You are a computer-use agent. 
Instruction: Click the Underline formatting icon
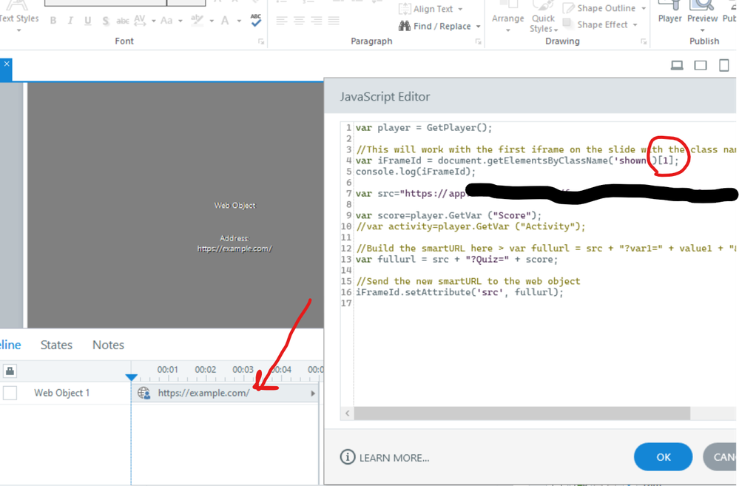point(88,21)
